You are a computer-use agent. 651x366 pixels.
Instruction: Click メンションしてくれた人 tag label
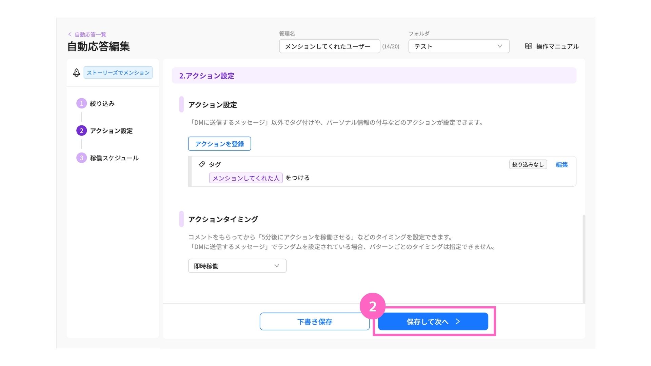pos(246,178)
